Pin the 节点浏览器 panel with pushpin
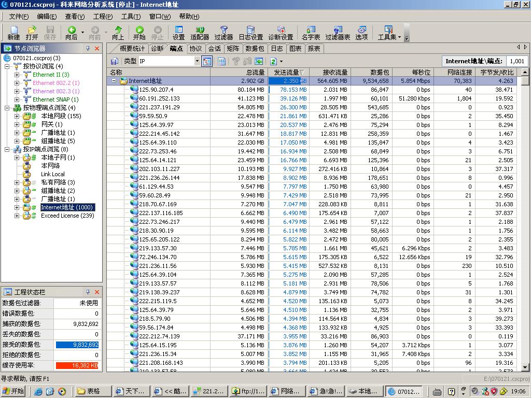 coord(88,48)
